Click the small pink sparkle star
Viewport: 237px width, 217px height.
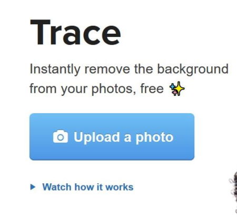[175, 92]
